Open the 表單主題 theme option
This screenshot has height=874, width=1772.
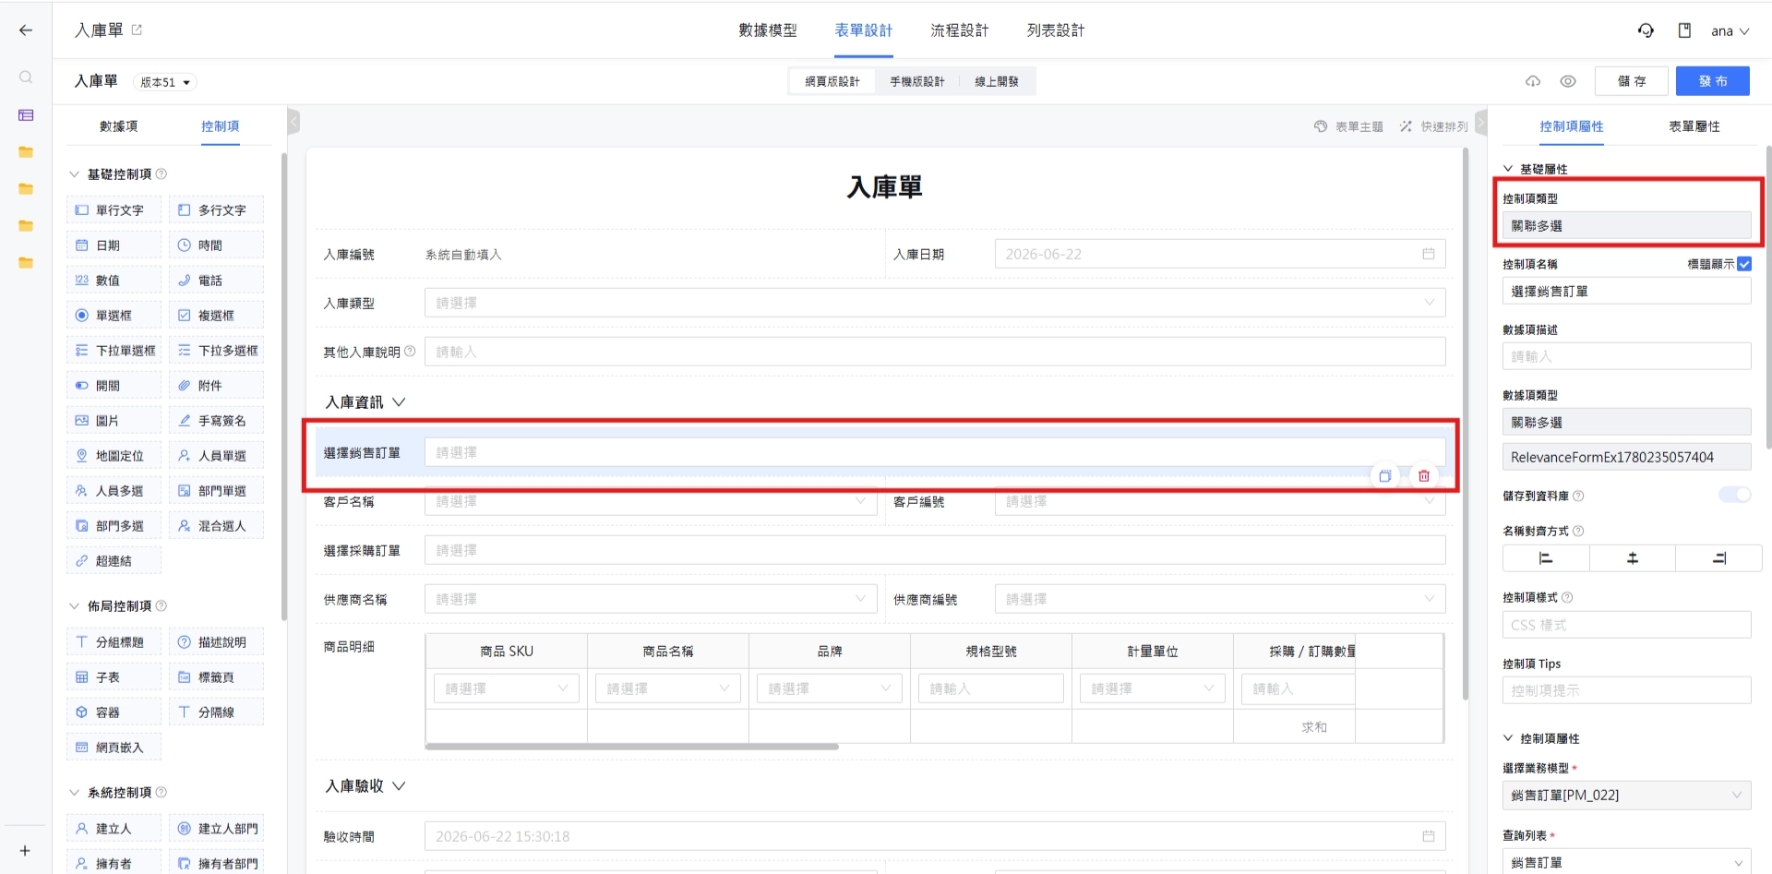tap(1348, 126)
